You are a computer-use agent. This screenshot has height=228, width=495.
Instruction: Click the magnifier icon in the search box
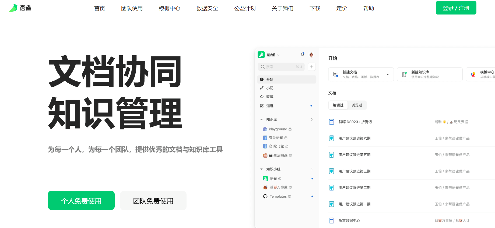[263, 67]
